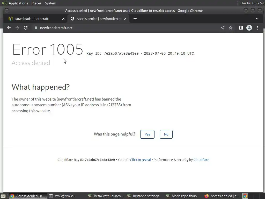Switch to Firefox Access denied taskbar item
Viewport: 265px width, 199px height.
coord(222,196)
